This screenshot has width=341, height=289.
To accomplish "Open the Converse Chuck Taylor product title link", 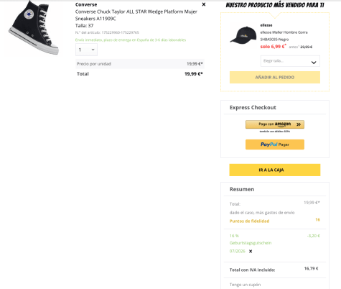I will [x=136, y=15].
